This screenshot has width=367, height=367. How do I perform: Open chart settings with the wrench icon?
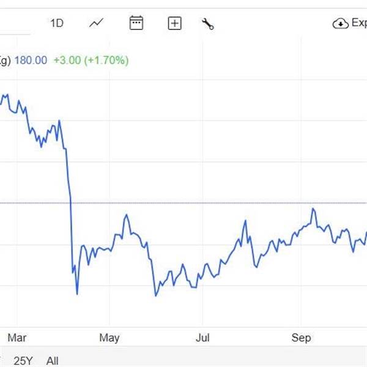pyautogui.click(x=208, y=24)
